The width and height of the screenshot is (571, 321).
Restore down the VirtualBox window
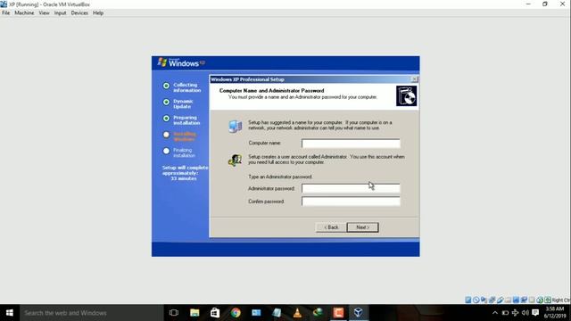point(545,4)
